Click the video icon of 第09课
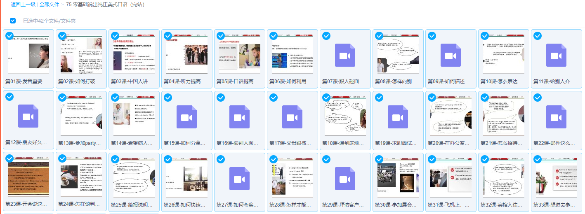585x214 pixels. pyautogui.click(x=451, y=56)
